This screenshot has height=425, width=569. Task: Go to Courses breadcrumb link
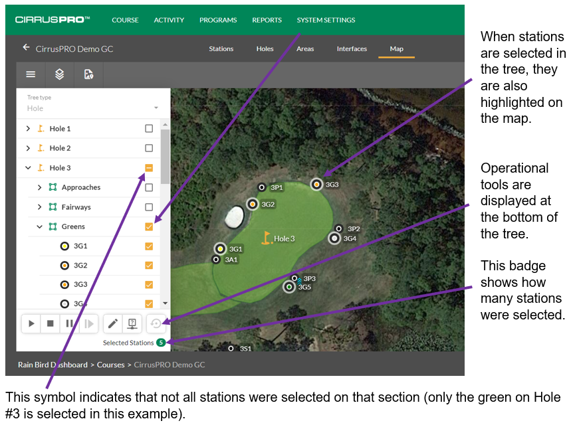click(111, 365)
